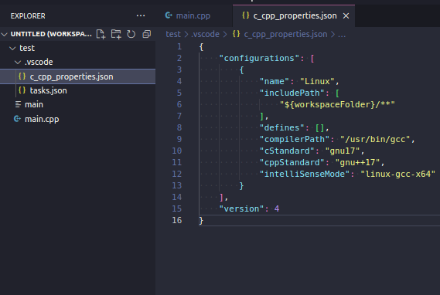Viewport: 440px width, 295px height.
Task: Click the main file lines icon
Action: [x=18, y=104]
